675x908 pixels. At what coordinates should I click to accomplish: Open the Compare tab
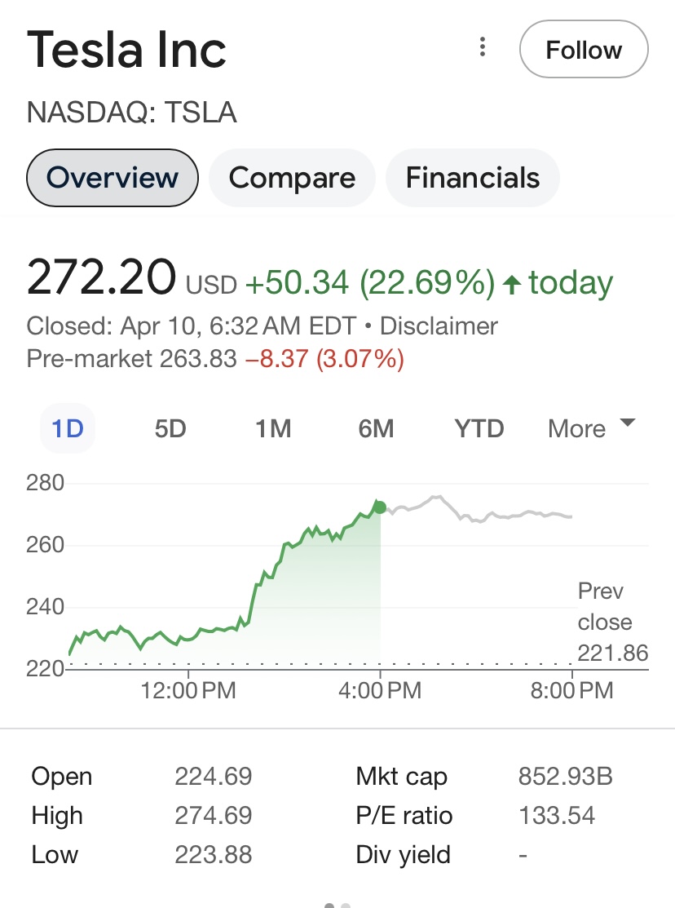(292, 178)
